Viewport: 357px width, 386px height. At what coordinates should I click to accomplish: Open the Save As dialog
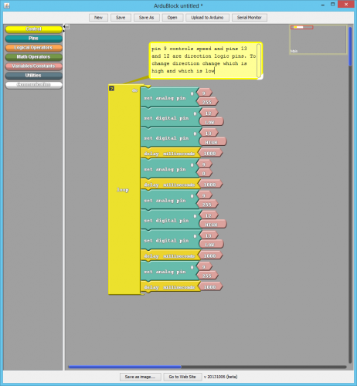pyautogui.click(x=146, y=18)
